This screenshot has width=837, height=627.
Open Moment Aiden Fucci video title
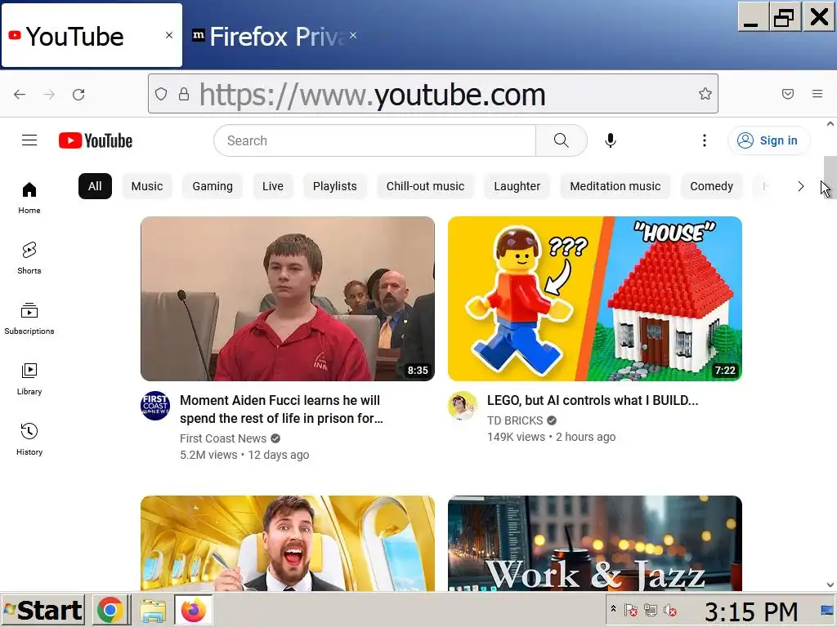pyautogui.click(x=281, y=410)
